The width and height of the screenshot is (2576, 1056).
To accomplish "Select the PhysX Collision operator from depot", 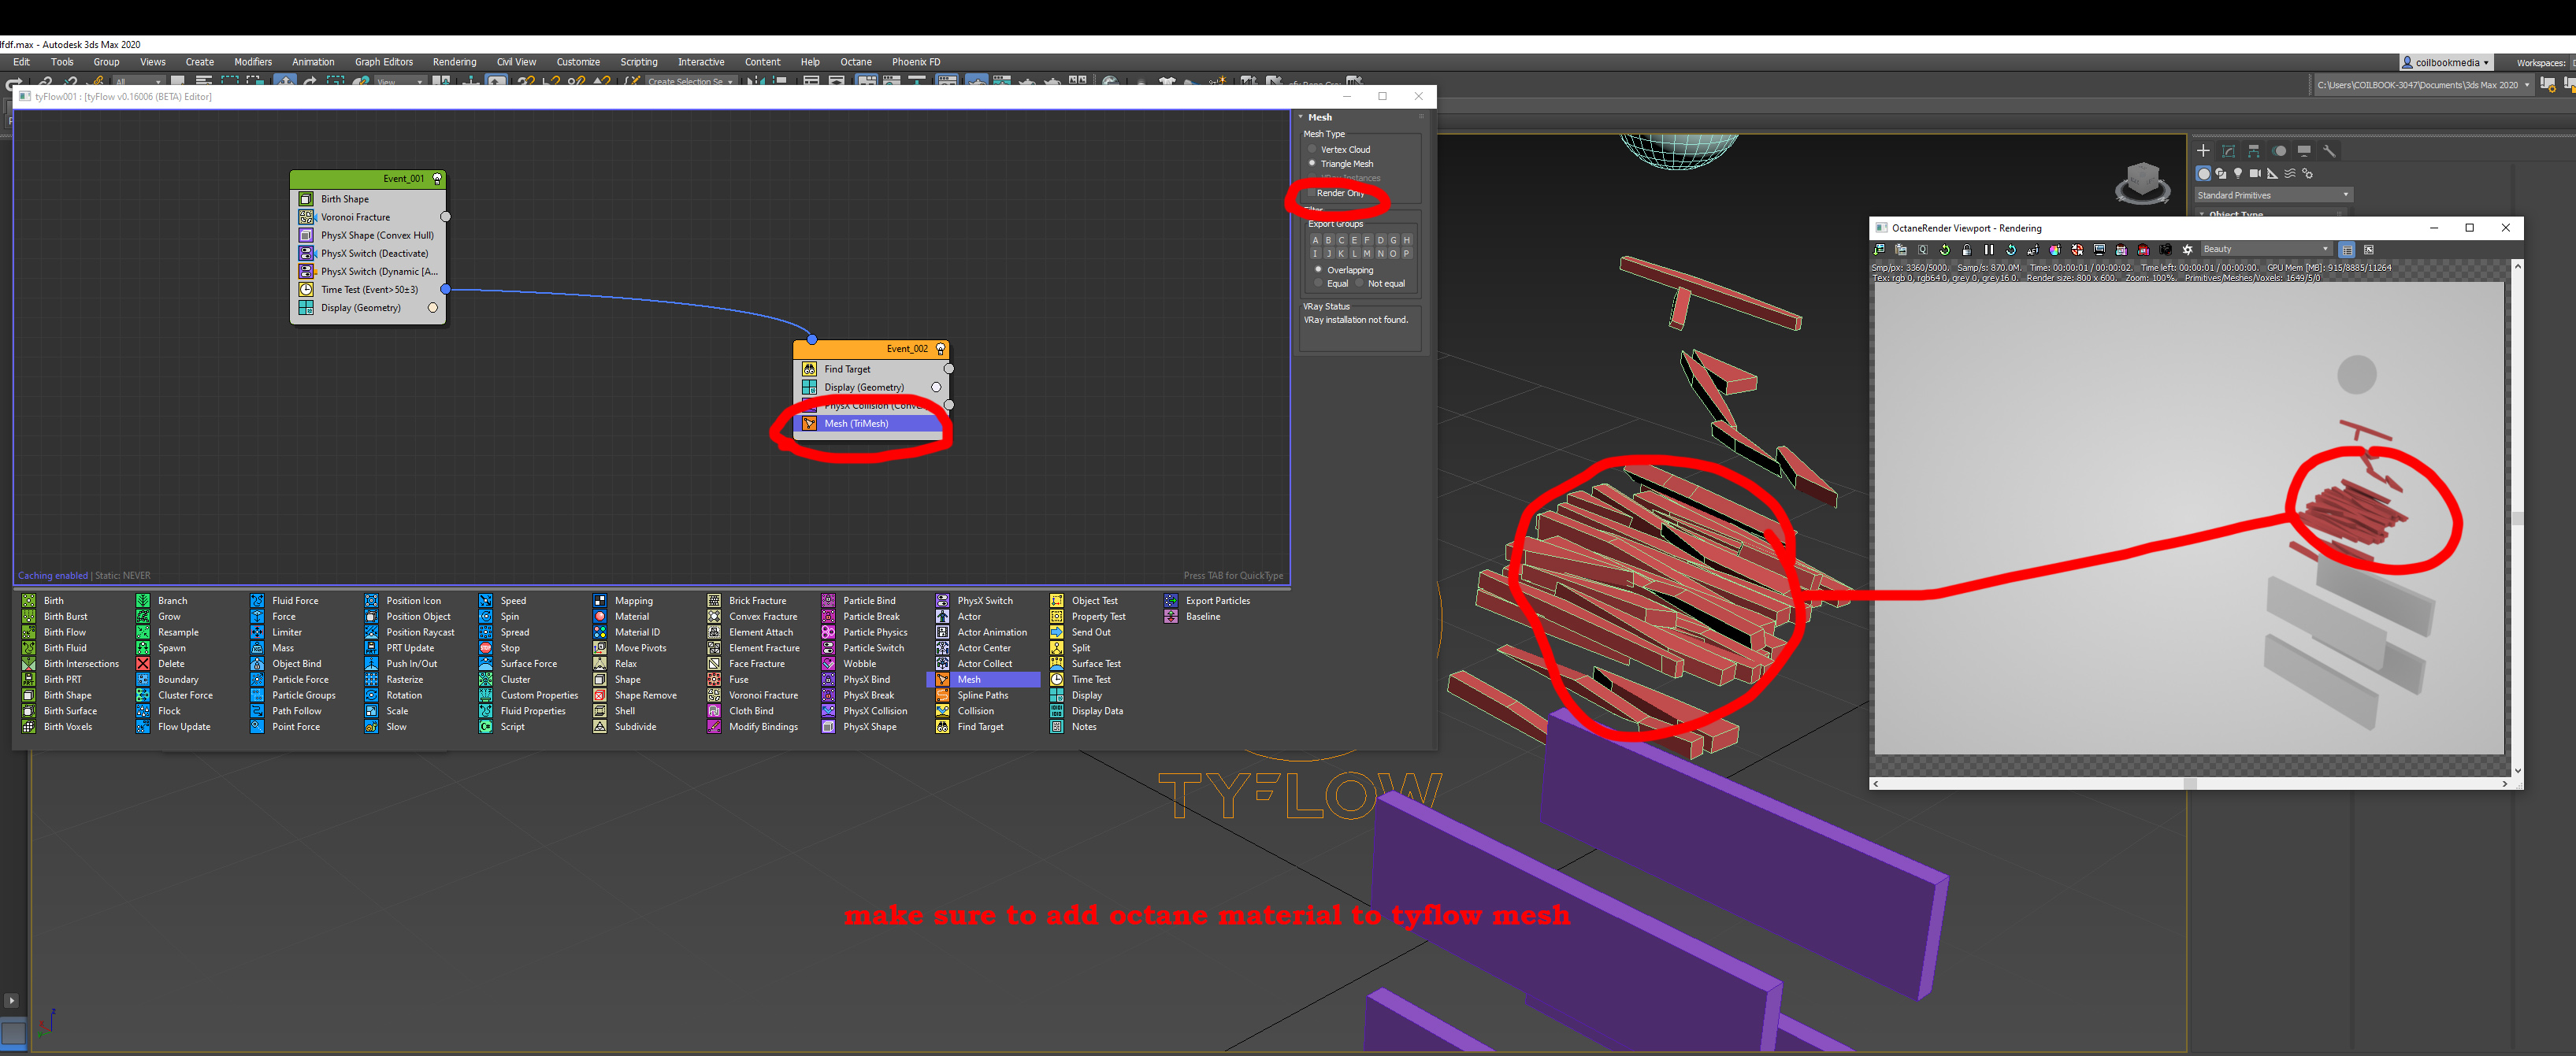I will pyautogui.click(x=874, y=711).
